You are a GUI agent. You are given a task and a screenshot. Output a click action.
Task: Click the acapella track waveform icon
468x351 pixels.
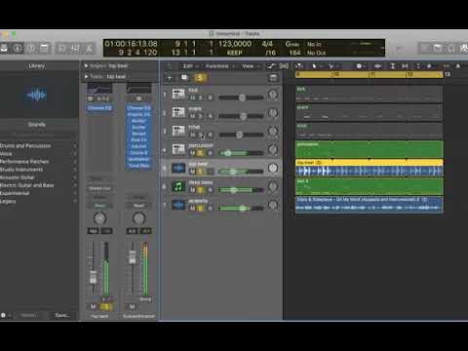coord(178,205)
